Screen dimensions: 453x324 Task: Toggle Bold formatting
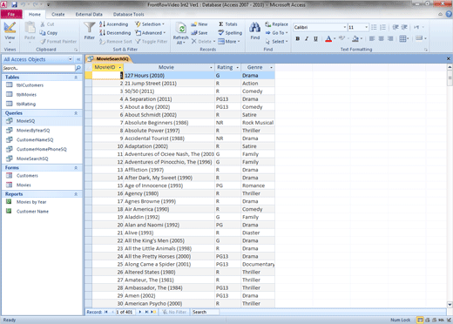pyautogui.click(x=298, y=38)
